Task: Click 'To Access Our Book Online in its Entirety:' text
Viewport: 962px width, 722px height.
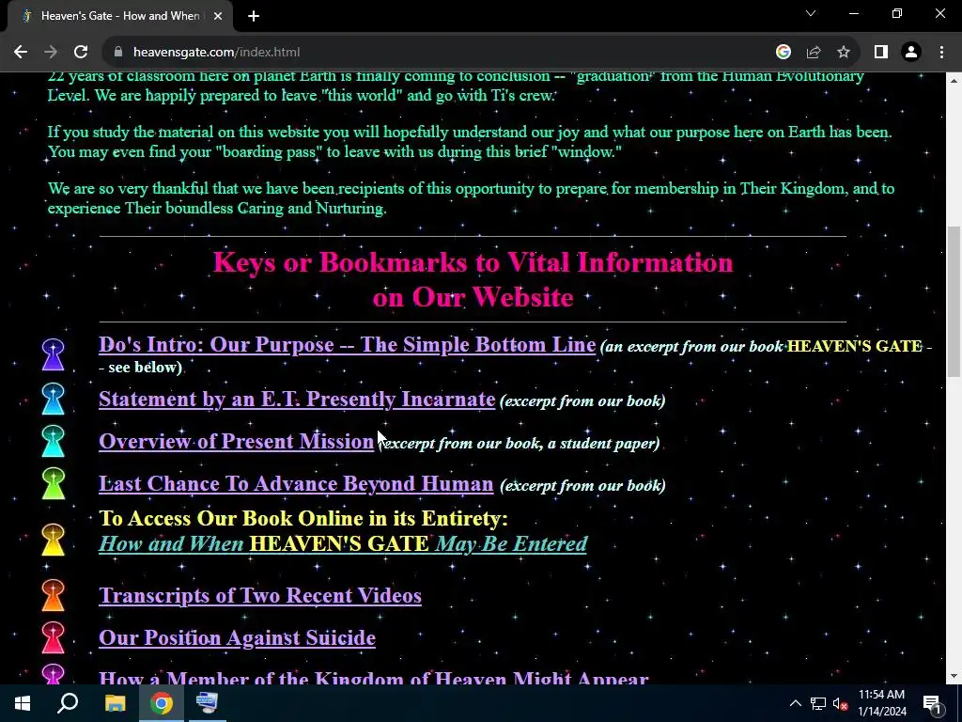Action: point(303,518)
